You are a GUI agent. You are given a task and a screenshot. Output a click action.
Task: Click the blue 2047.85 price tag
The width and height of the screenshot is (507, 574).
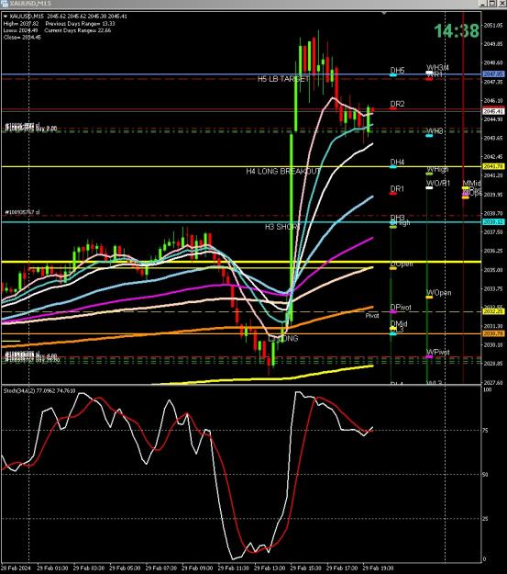point(494,74)
